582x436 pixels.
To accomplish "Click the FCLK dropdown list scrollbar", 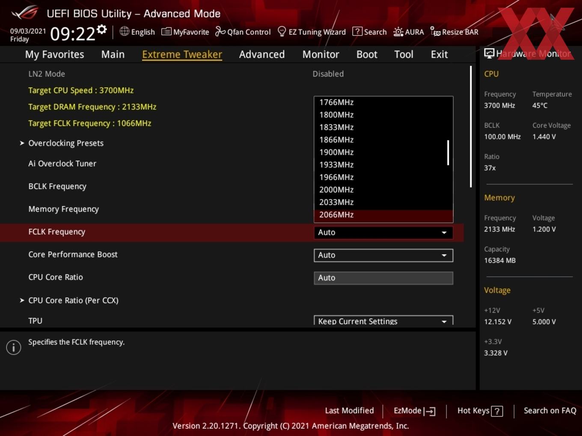I will [x=448, y=153].
